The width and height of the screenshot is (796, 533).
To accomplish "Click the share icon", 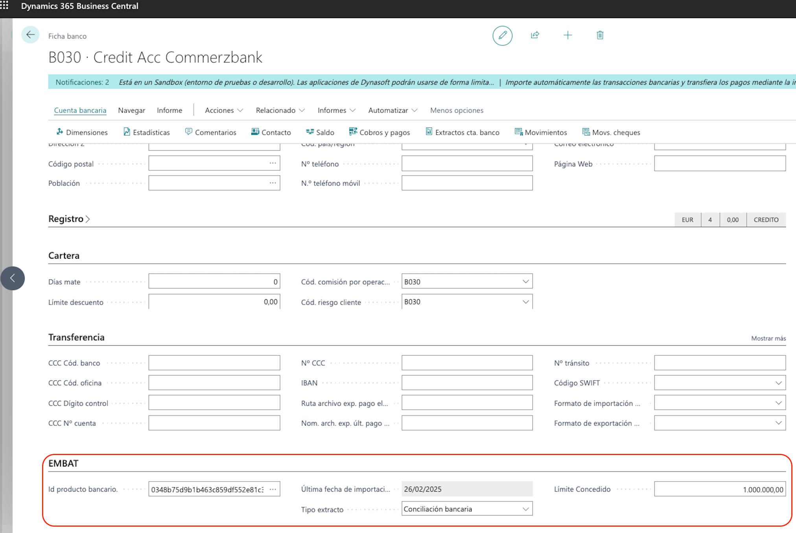I will click(535, 35).
